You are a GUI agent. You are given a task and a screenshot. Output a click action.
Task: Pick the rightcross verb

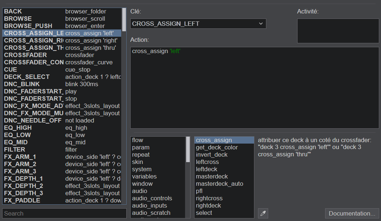224,198
